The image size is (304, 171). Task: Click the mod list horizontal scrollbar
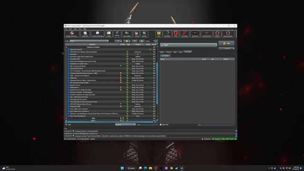coord(111,122)
